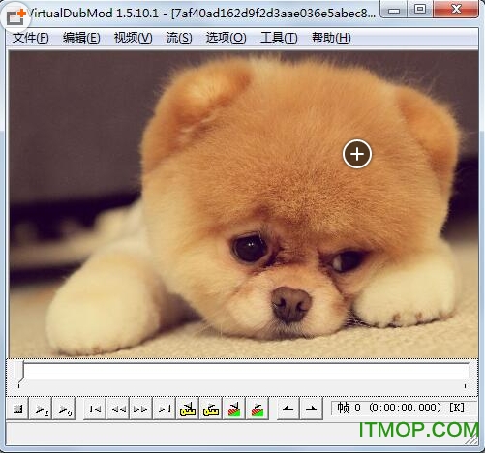Step forward one frame
The height and width of the screenshot is (454, 485).
(141, 409)
